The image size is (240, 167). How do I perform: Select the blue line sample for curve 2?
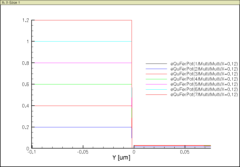(156, 69)
